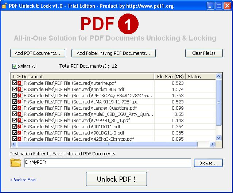Viewport: 233px width, 193px height.
Task: Click the vertical scrollbar thumb
Action: click(x=218, y=102)
